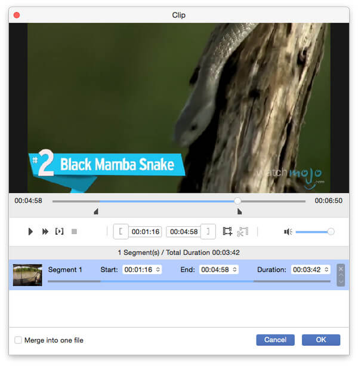Screen dimensions: 358x366
Task: Click the Cancel button
Action: 275,340
